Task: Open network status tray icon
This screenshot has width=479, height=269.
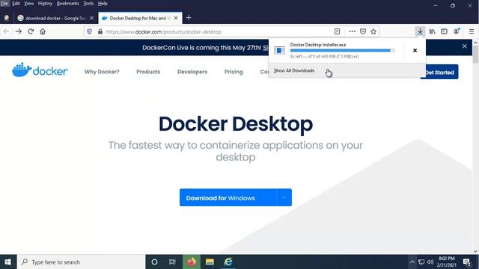Action: tap(421, 262)
